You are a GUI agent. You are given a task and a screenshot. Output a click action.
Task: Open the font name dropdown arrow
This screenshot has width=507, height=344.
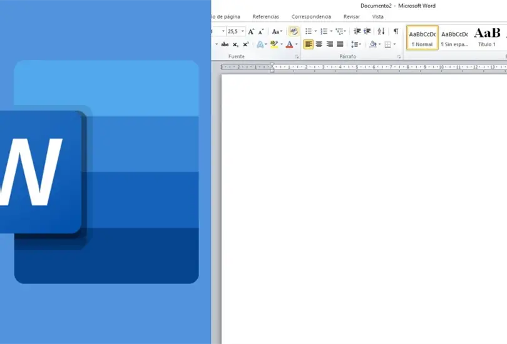tap(223, 31)
